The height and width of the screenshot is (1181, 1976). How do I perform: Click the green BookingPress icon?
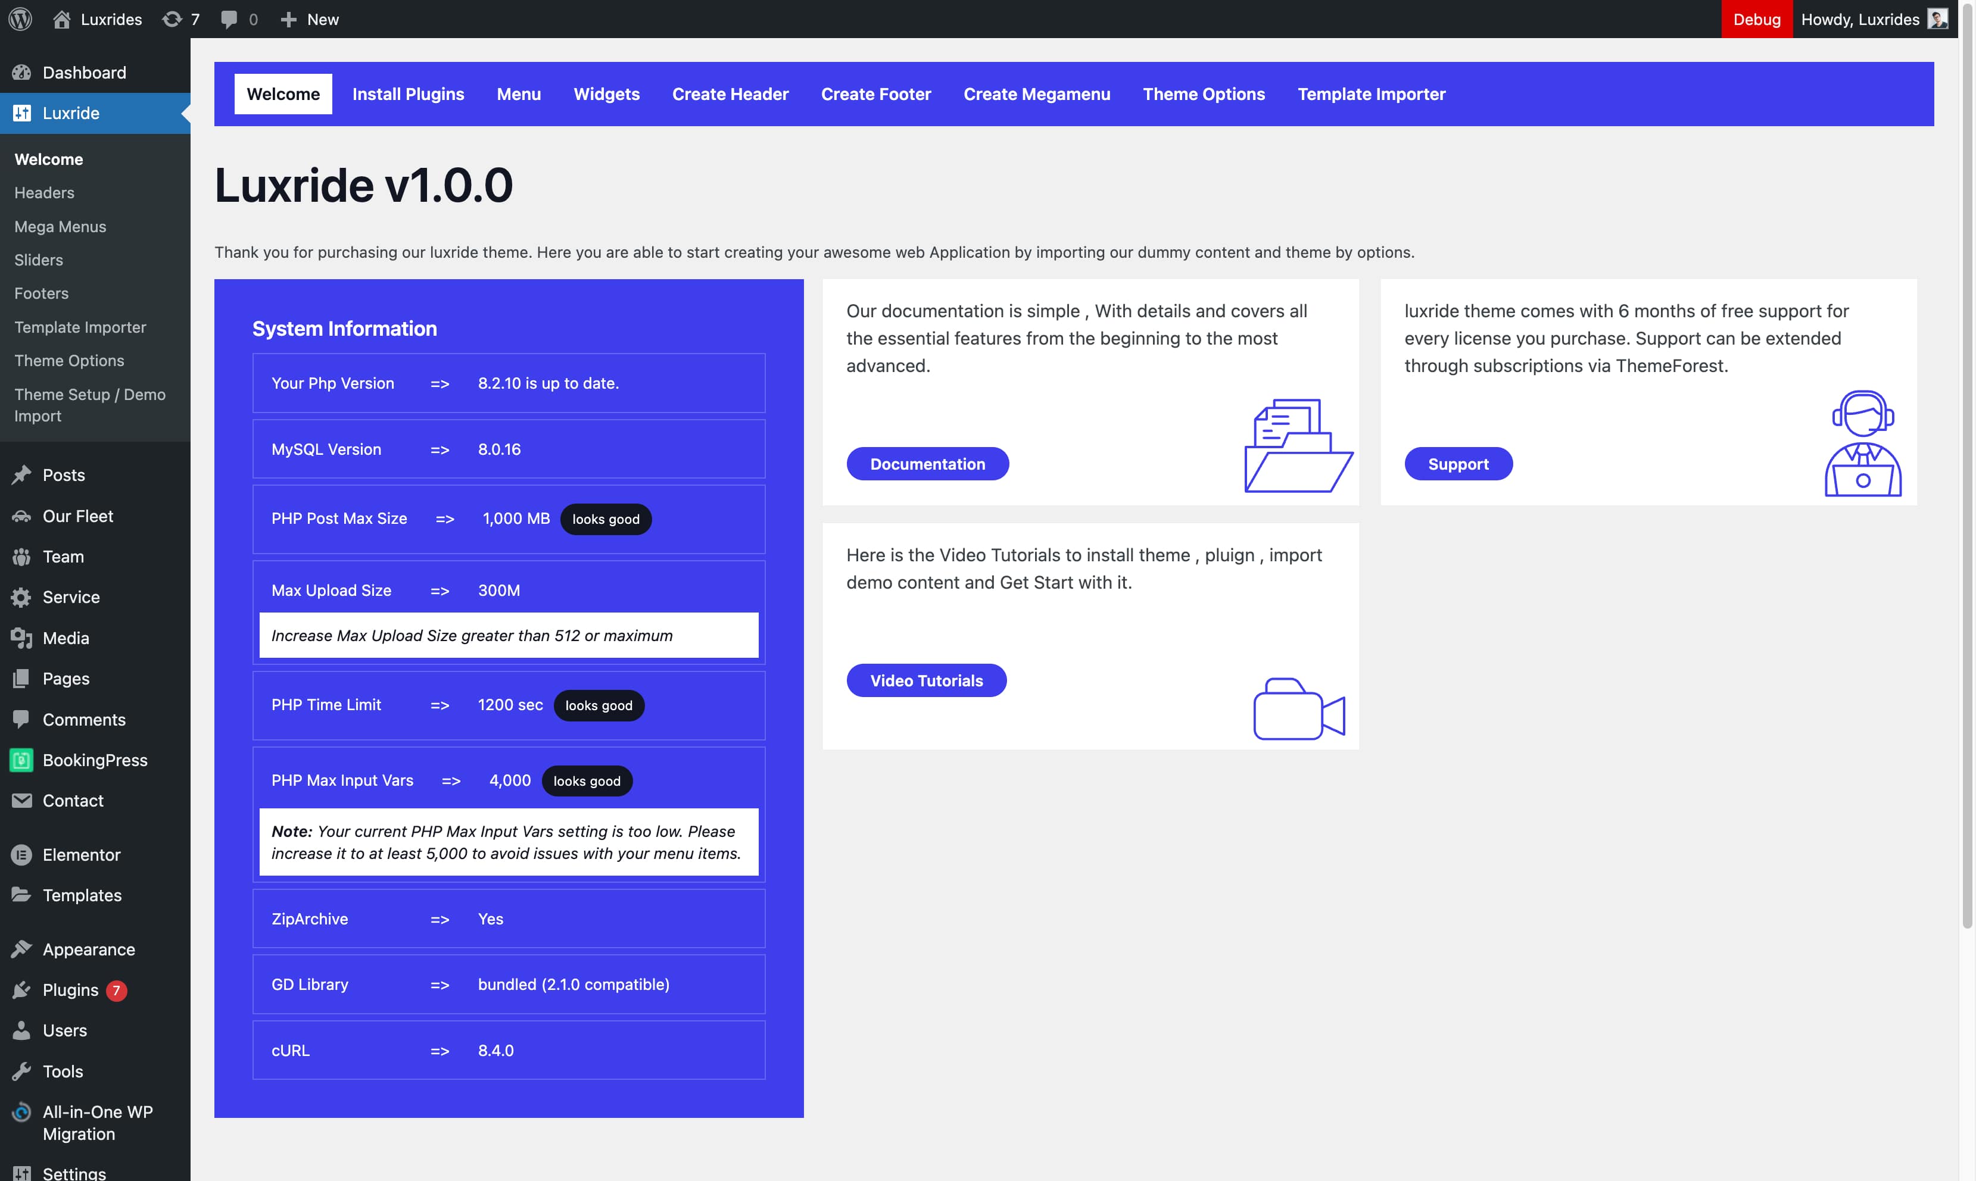[x=21, y=760]
